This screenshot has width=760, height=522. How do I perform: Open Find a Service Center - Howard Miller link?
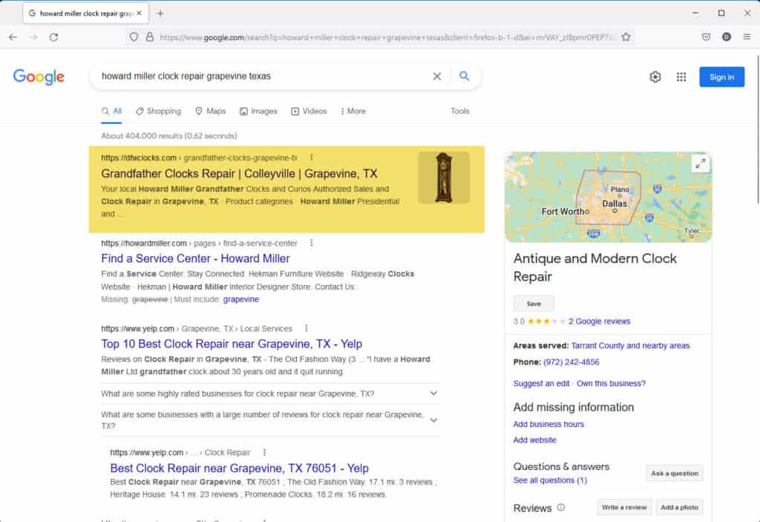195,258
